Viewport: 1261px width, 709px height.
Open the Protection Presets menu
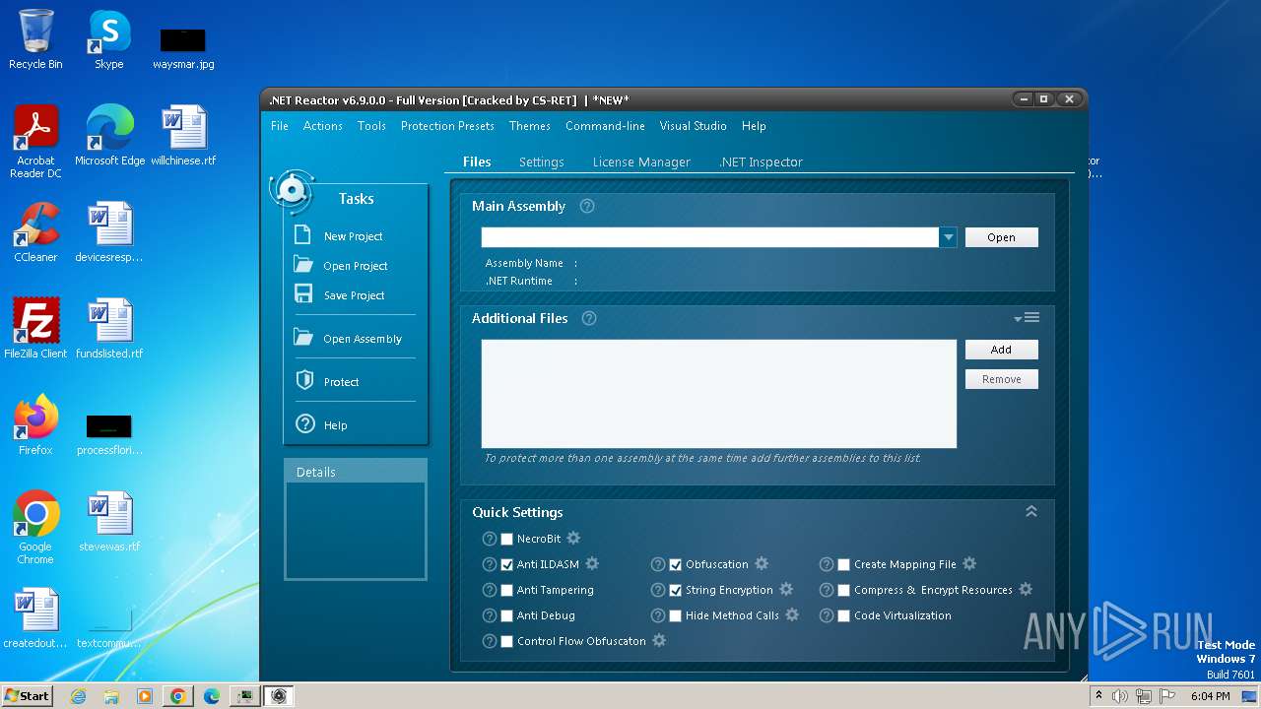(447, 126)
